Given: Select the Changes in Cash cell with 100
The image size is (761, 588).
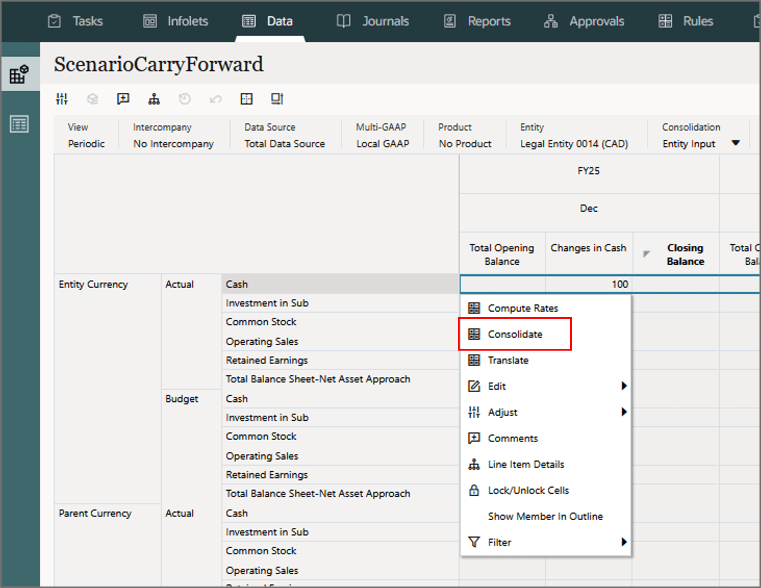Looking at the screenshot, I should coord(589,284).
